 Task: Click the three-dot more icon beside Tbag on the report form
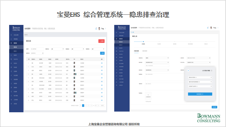click(218, 28)
